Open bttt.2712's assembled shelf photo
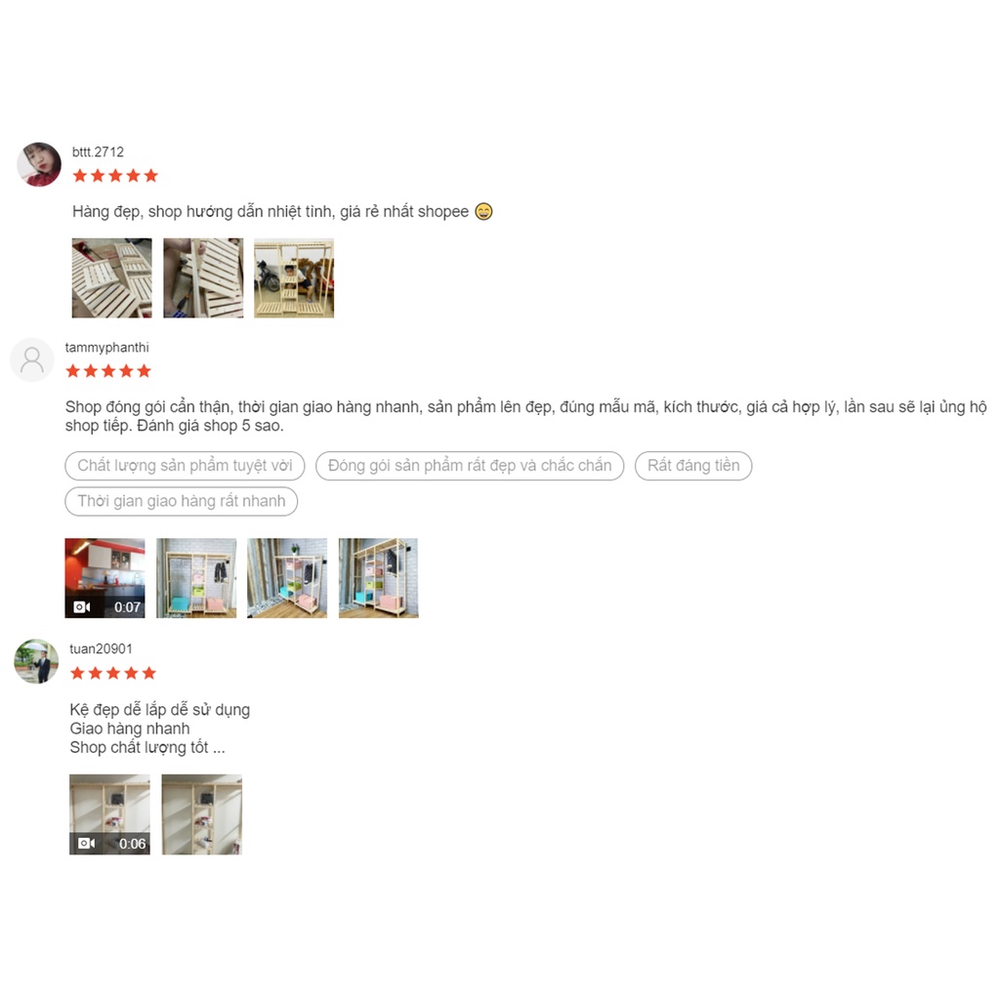Image resolution: width=1000 pixels, height=1000 pixels. (x=294, y=278)
